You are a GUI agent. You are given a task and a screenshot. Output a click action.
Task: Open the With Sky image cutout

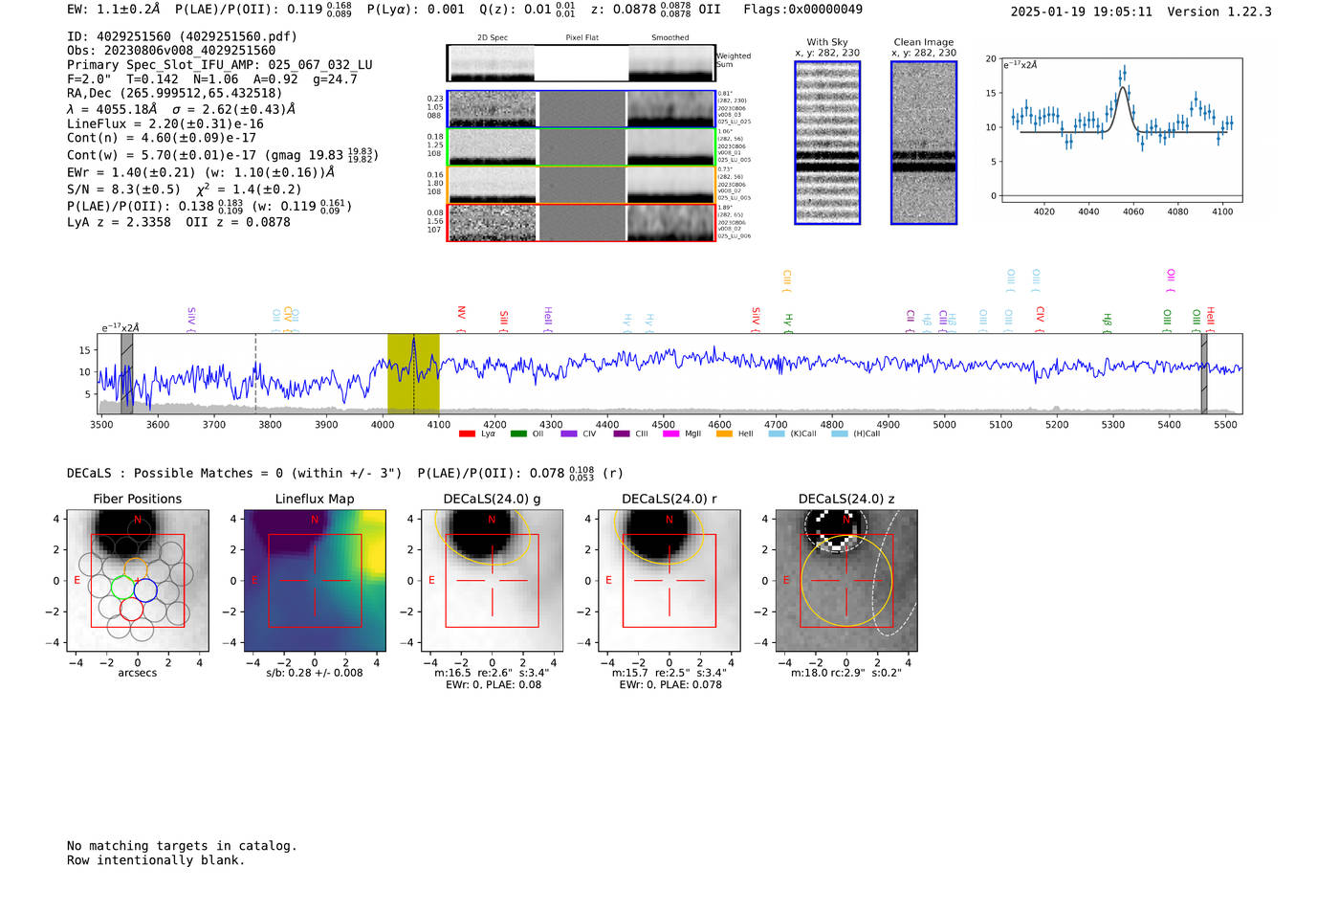(827, 143)
